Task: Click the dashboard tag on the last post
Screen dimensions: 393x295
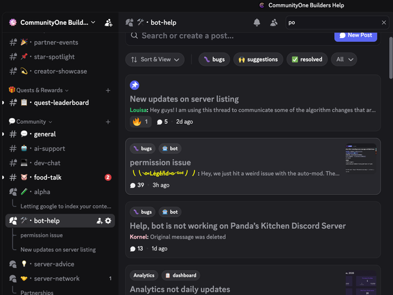Action: click(181, 275)
